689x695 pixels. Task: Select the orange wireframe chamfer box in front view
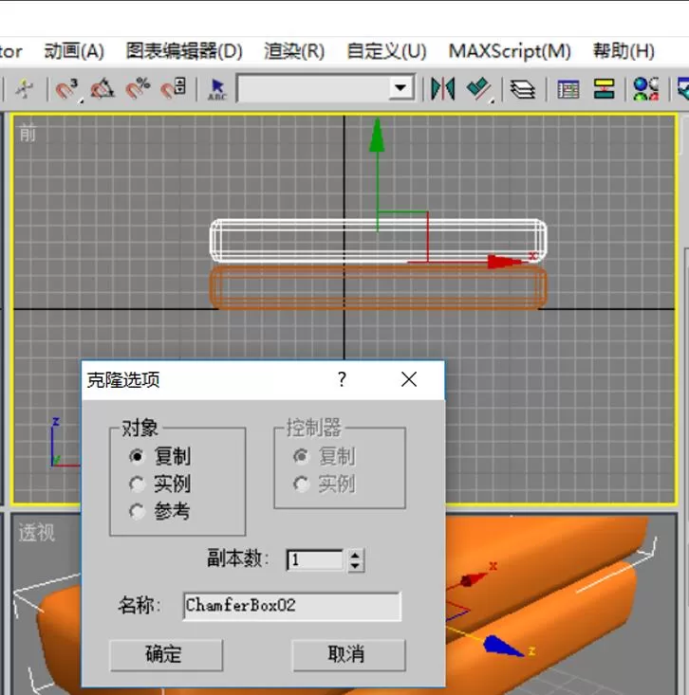pos(378,287)
